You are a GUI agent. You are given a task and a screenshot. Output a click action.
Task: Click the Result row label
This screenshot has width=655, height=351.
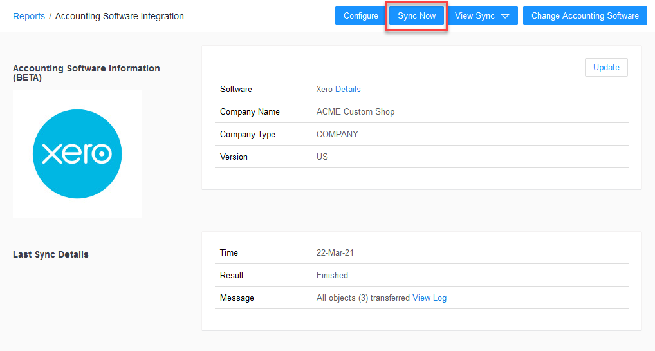pyautogui.click(x=232, y=275)
